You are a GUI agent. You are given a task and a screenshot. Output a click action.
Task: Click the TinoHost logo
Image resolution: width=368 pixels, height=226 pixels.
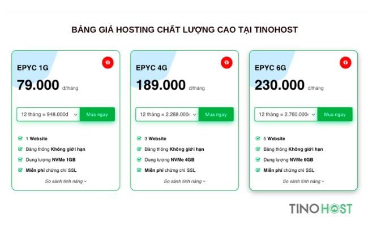point(320,208)
